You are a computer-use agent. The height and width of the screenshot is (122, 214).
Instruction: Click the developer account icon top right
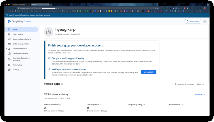[205, 21]
